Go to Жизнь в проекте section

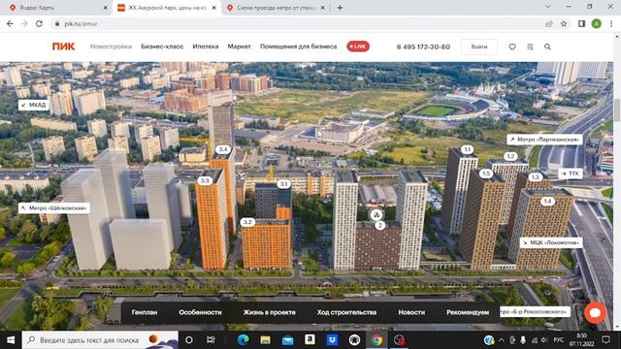pyautogui.click(x=270, y=312)
